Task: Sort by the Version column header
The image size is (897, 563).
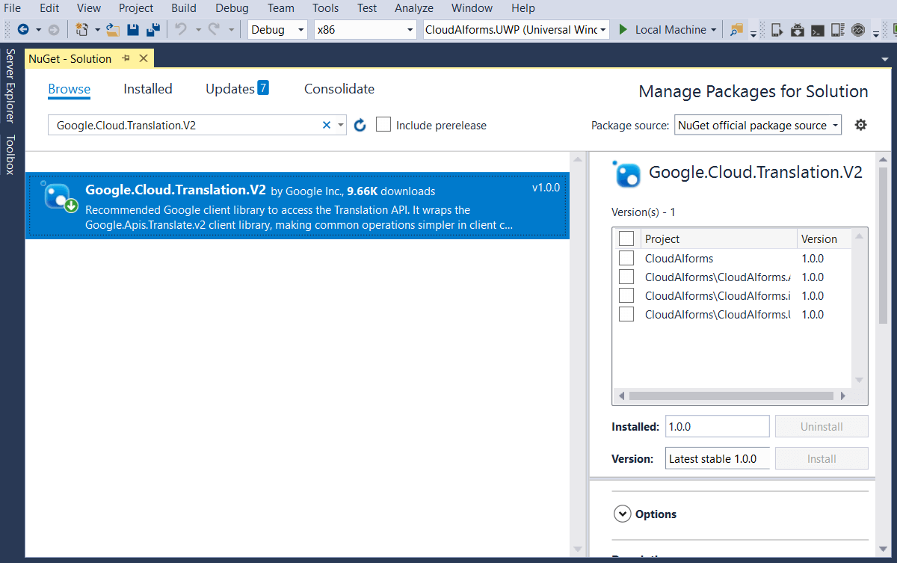Action: pos(824,239)
